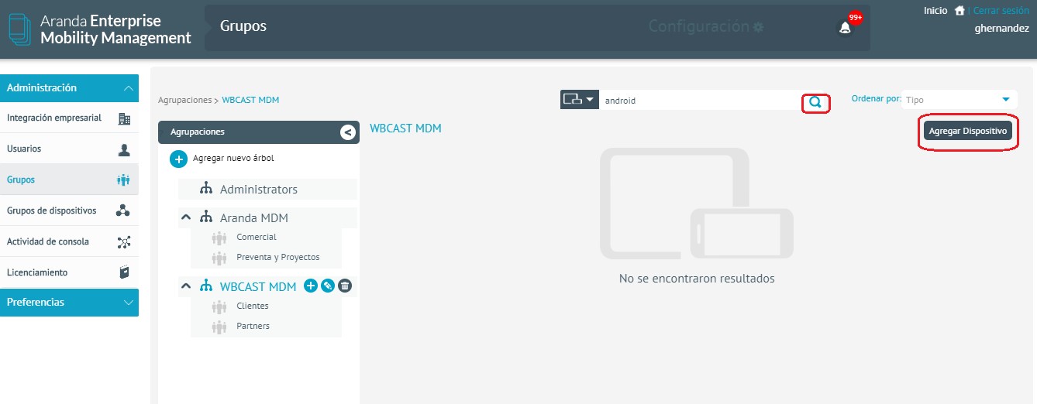Select WBCAST MDM in the tree
The width and height of the screenshot is (1037, 404).
258,286
